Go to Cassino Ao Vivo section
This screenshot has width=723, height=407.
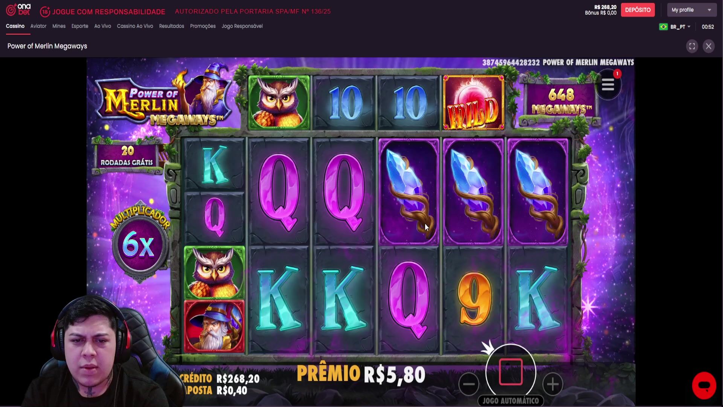coord(135,26)
